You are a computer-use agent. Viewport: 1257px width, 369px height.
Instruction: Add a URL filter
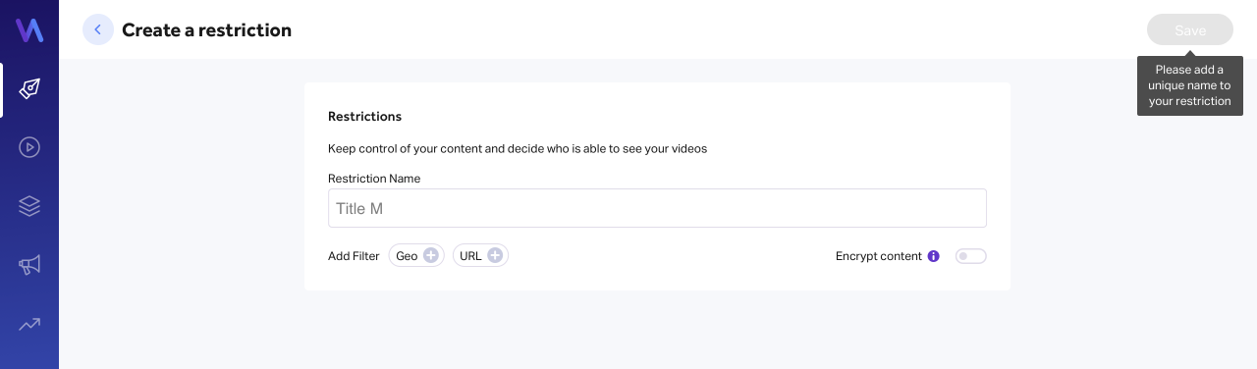point(480,256)
